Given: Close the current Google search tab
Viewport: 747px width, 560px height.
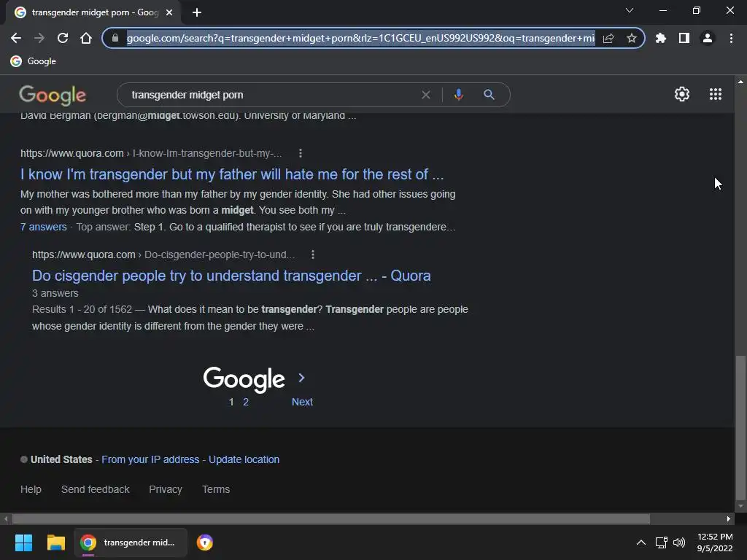Looking at the screenshot, I should pyautogui.click(x=169, y=12).
